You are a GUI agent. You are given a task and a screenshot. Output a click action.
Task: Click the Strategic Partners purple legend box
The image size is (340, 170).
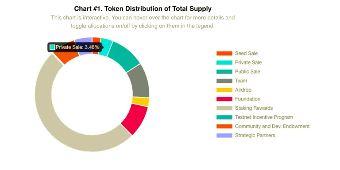coord(224,135)
